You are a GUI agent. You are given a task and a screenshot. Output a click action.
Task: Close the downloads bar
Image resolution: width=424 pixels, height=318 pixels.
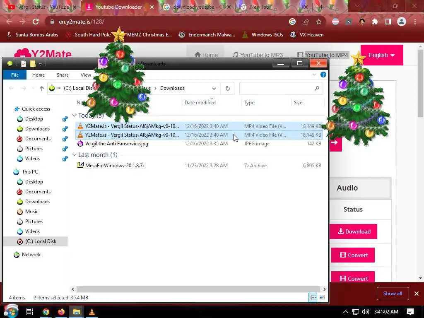coord(417,294)
